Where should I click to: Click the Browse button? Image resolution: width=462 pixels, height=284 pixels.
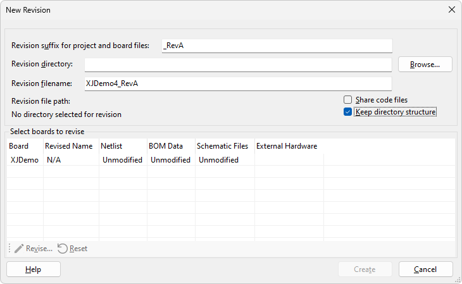pyautogui.click(x=425, y=65)
